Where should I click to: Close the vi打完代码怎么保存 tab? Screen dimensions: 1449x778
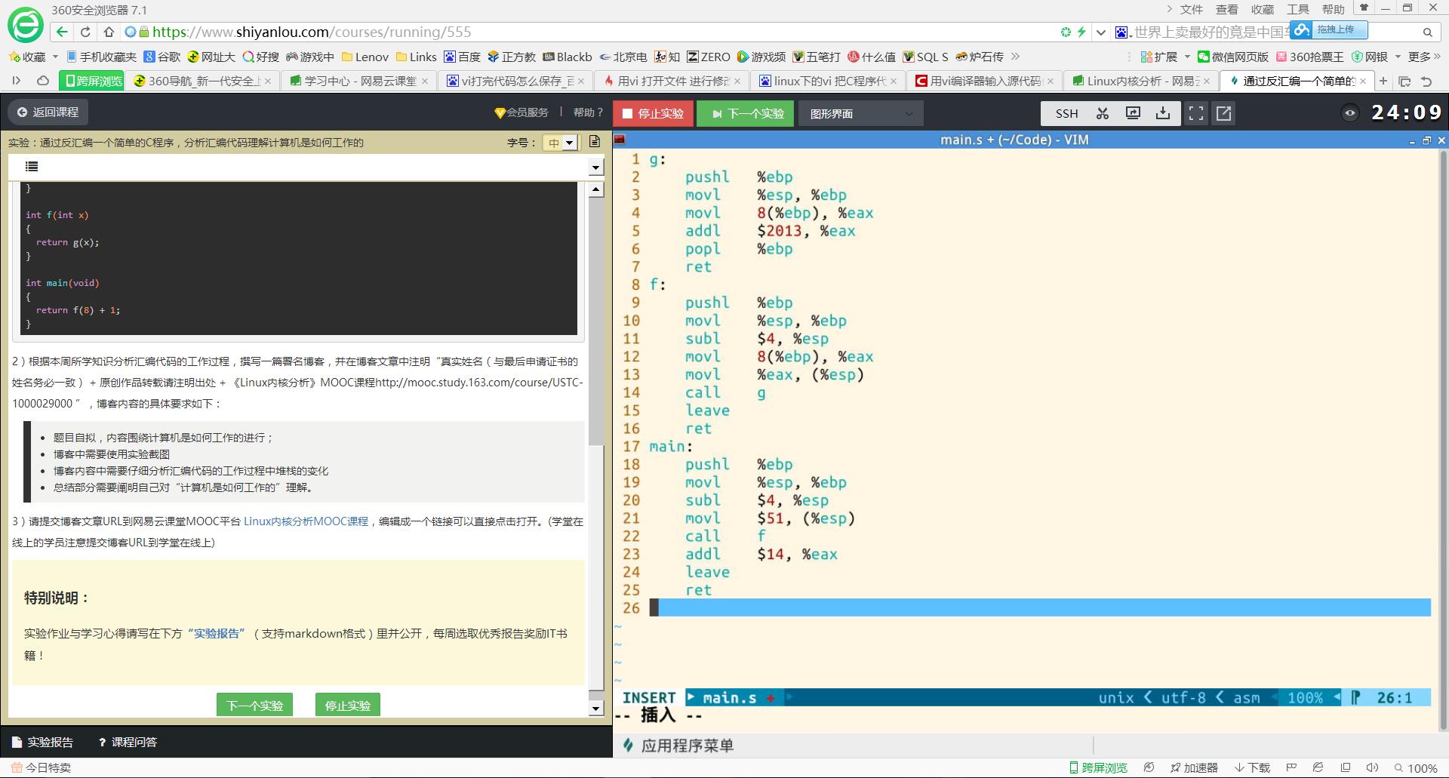[581, 81]
